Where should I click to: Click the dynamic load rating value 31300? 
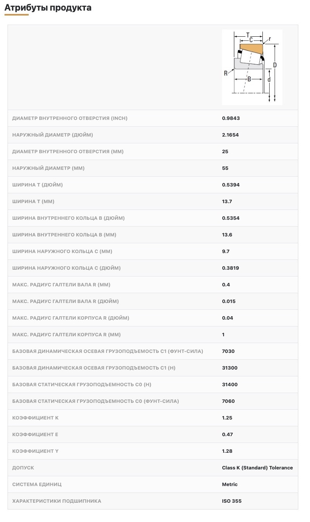tap(230, 368)
